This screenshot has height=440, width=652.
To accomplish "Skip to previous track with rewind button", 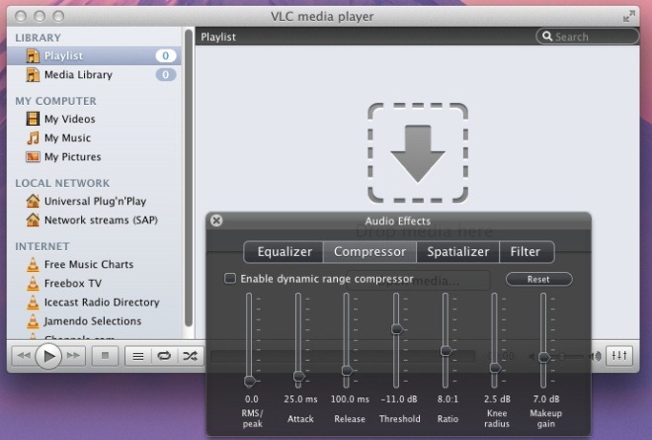I will [x=24, y=356].
